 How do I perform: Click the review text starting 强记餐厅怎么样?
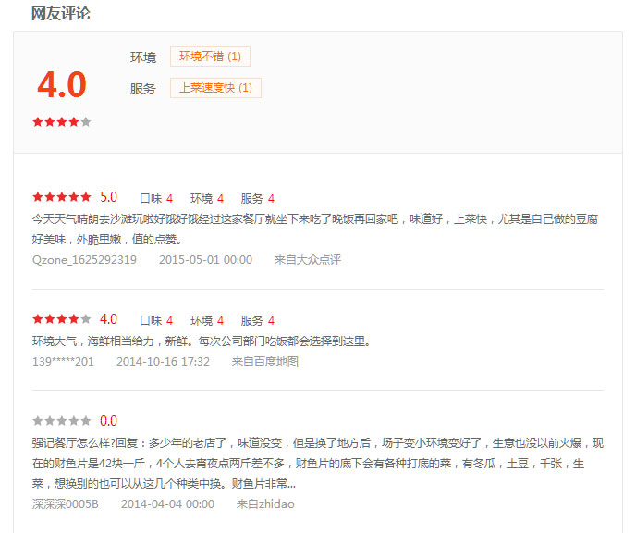point(318,464)
